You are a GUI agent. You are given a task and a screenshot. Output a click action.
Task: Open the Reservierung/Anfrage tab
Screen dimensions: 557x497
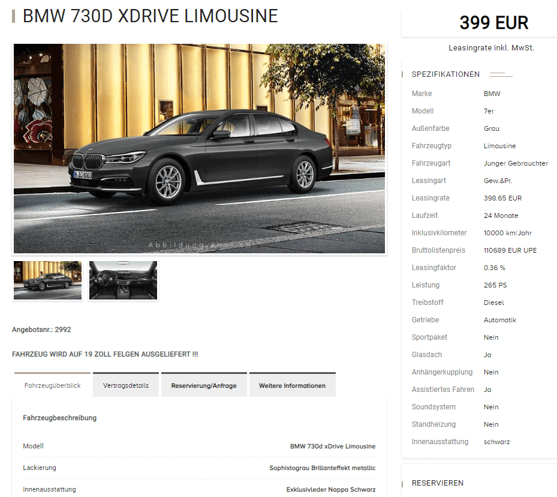point(204,385)
